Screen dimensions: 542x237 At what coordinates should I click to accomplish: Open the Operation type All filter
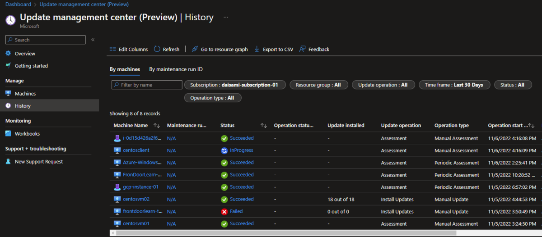[213, 98]
